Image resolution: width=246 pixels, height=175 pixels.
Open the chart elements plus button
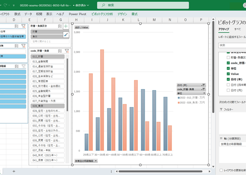tap(66, 26)
